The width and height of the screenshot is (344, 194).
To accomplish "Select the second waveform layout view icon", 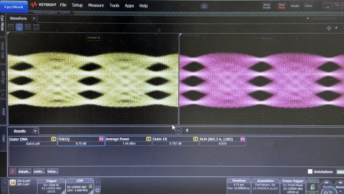I will pos(19,27).
